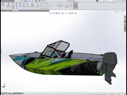Expand the Save icon dropdown arrow
127x95 pixels.
pyautogui.click(x=27, y=1)
